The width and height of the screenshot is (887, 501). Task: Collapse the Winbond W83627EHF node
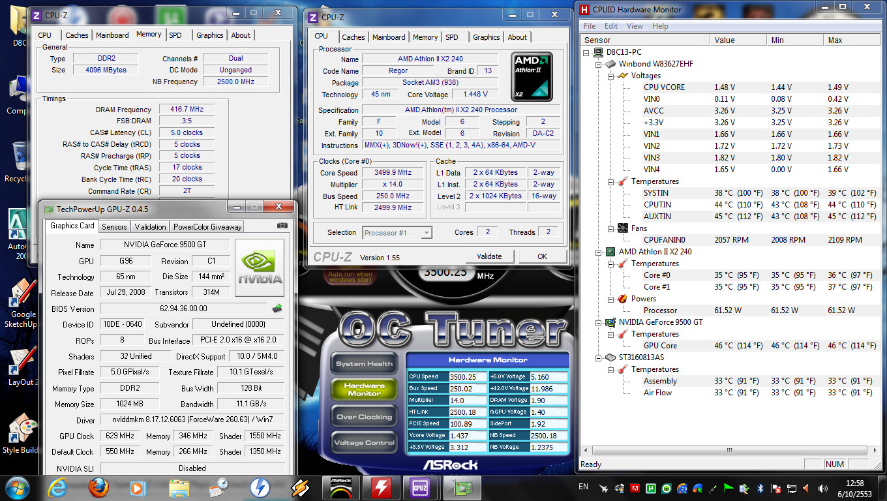(599, 64)
